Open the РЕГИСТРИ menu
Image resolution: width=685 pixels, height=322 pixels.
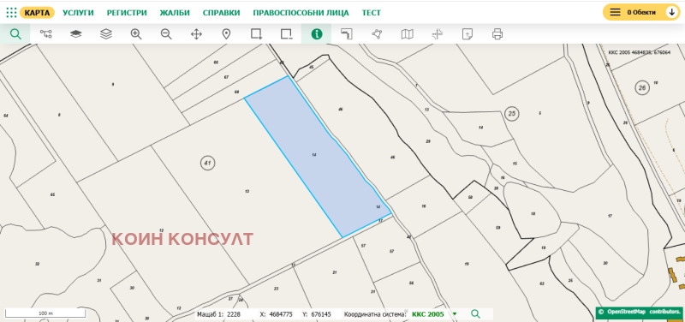click(127, 13)
